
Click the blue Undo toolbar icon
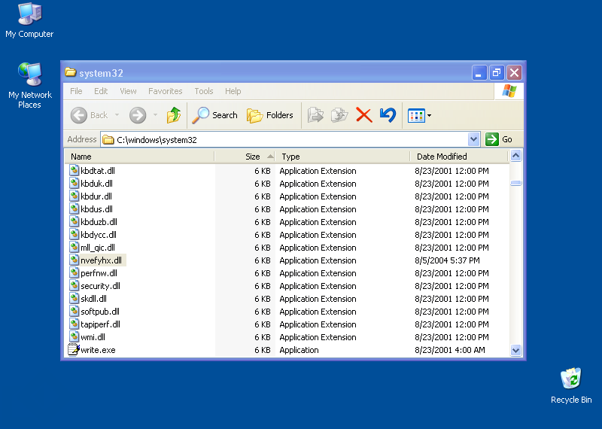point(388,115)
